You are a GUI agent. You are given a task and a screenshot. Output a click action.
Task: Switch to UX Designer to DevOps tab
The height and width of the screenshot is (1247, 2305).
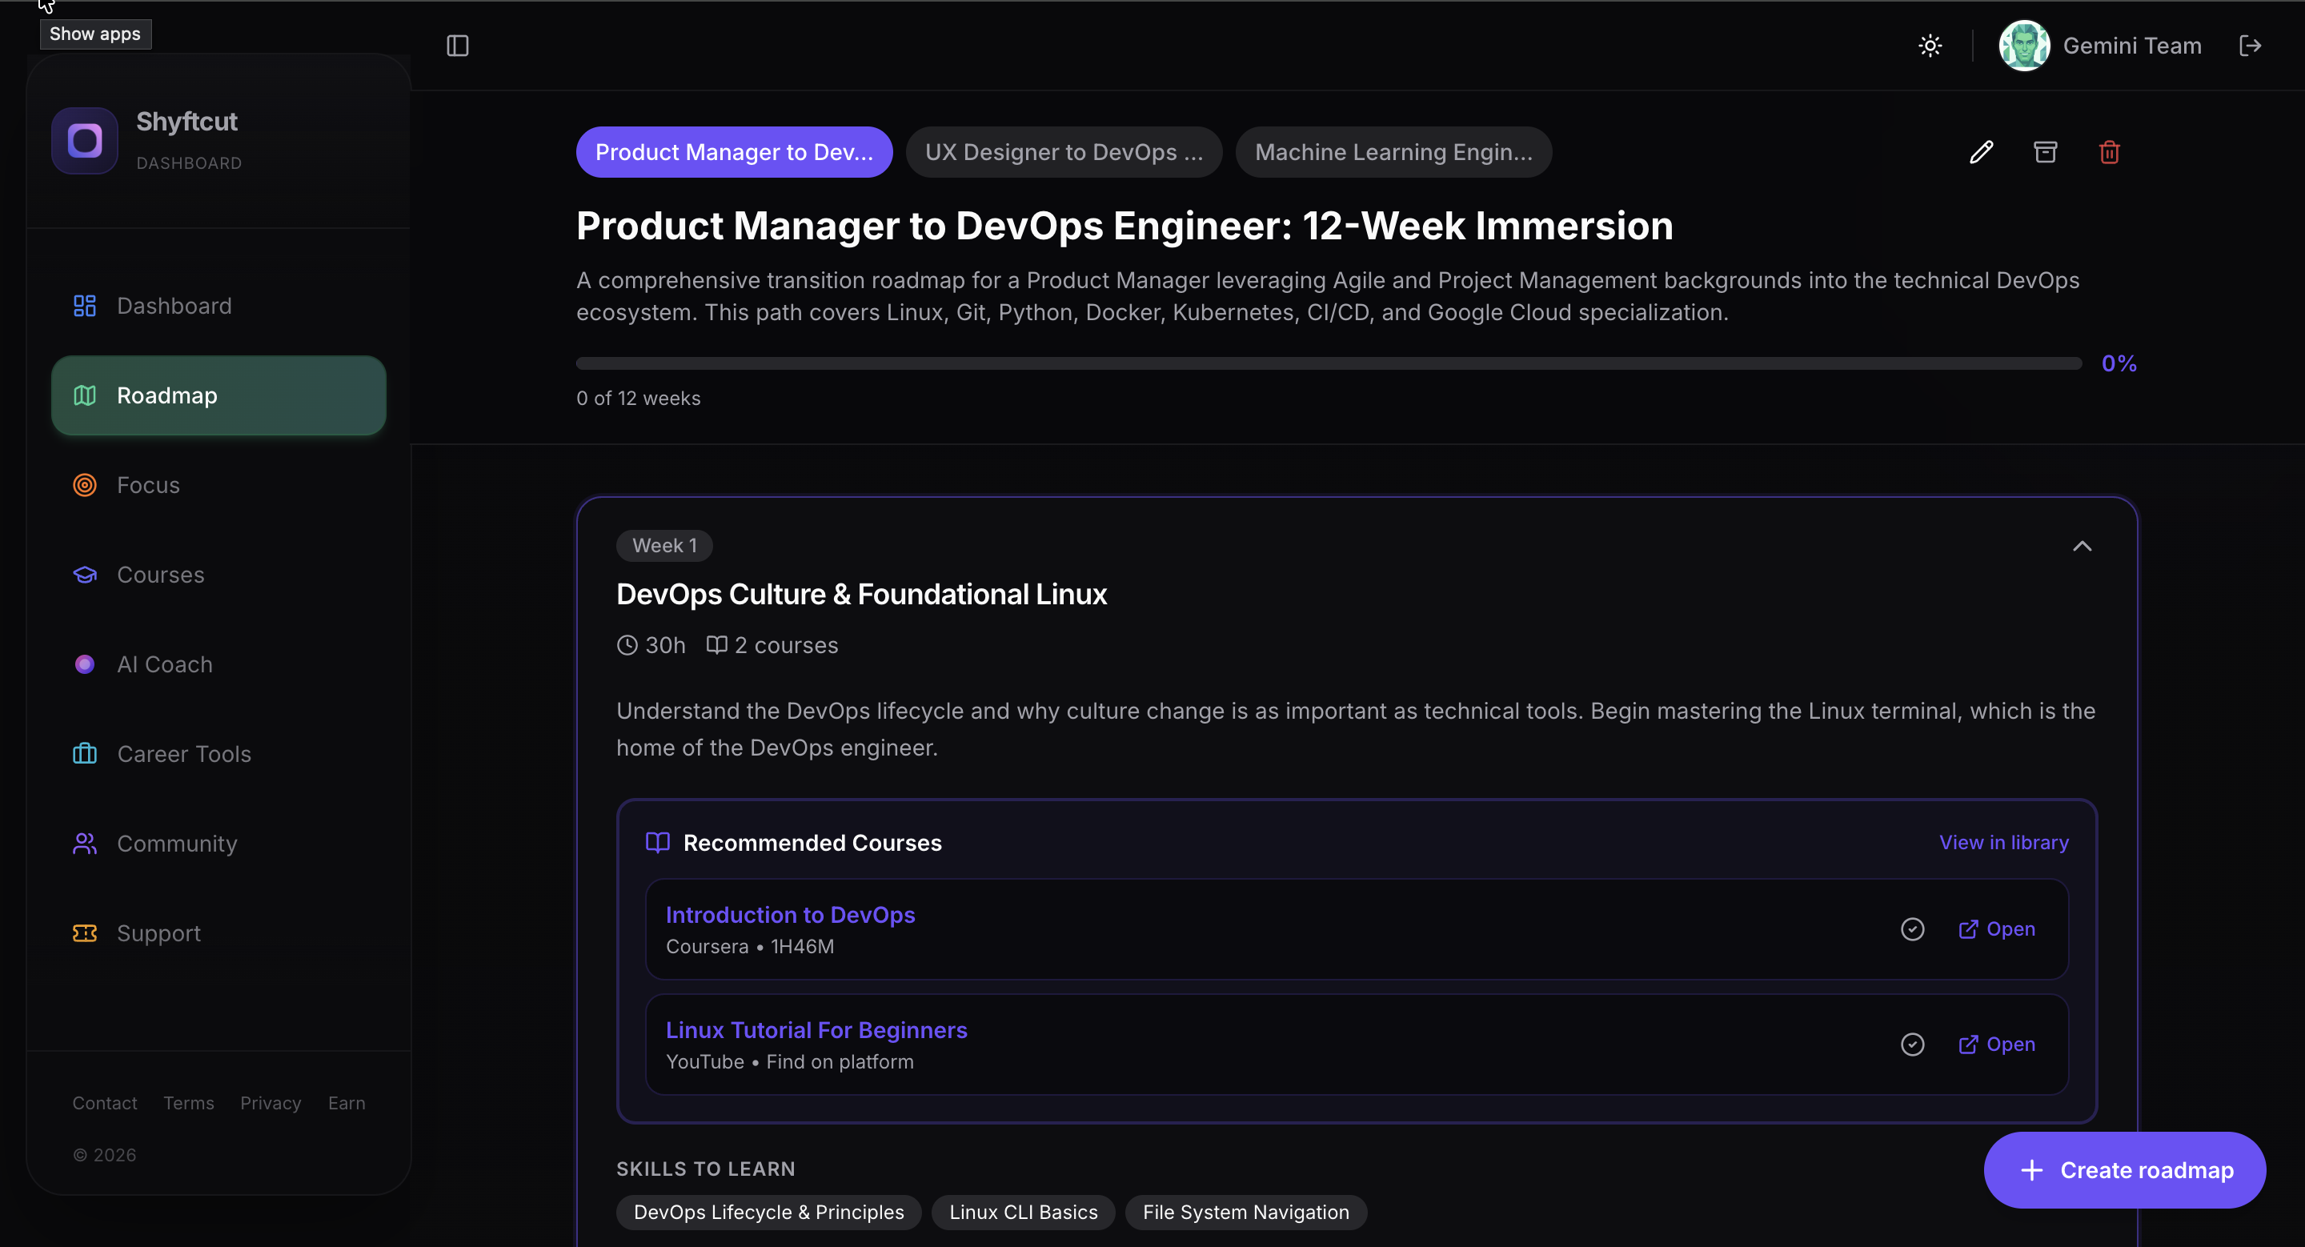coord(1063,152)
